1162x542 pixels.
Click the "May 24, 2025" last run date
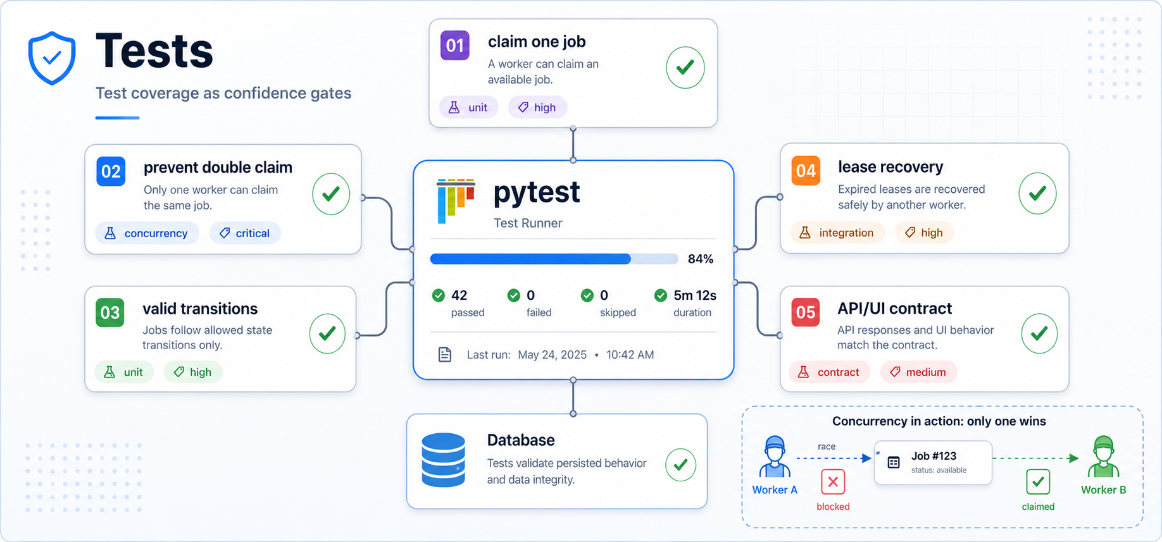coord(553,355)
